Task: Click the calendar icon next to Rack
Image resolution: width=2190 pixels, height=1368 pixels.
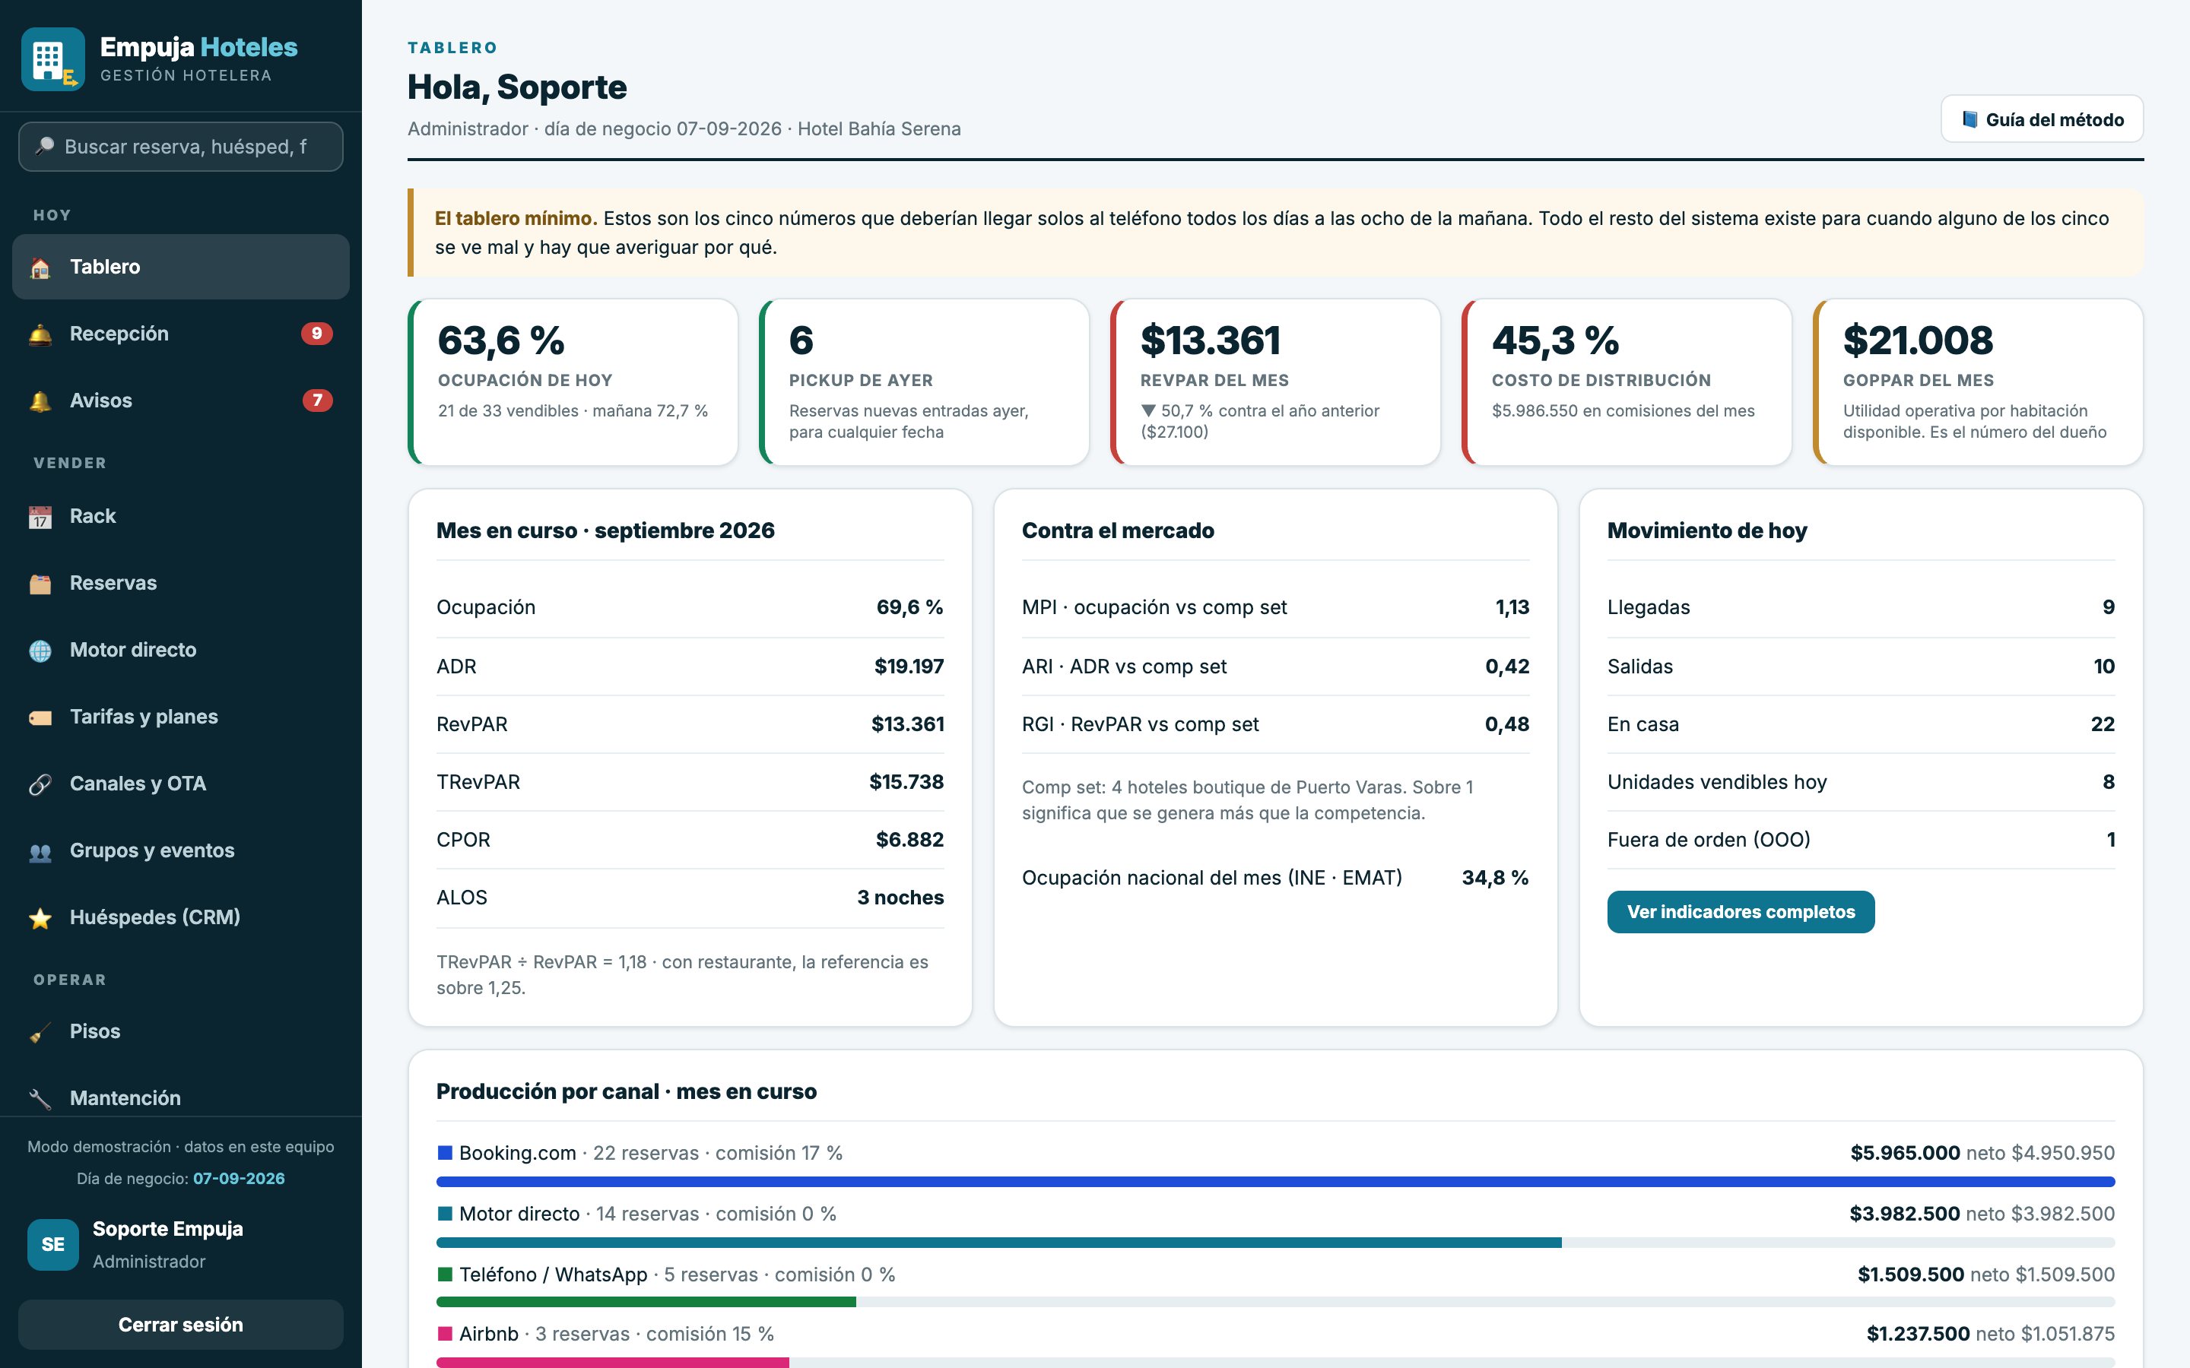Action: pos(41,518)
